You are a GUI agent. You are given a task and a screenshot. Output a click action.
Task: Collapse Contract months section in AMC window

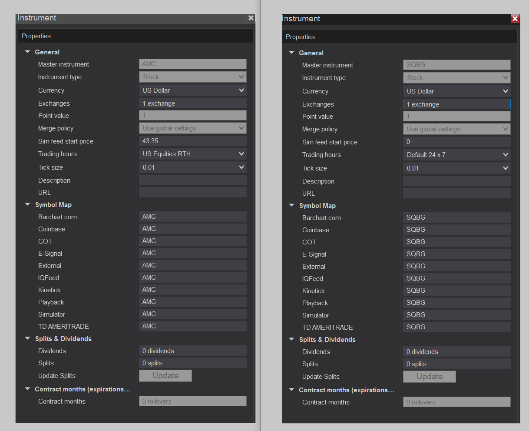[27, 389]
